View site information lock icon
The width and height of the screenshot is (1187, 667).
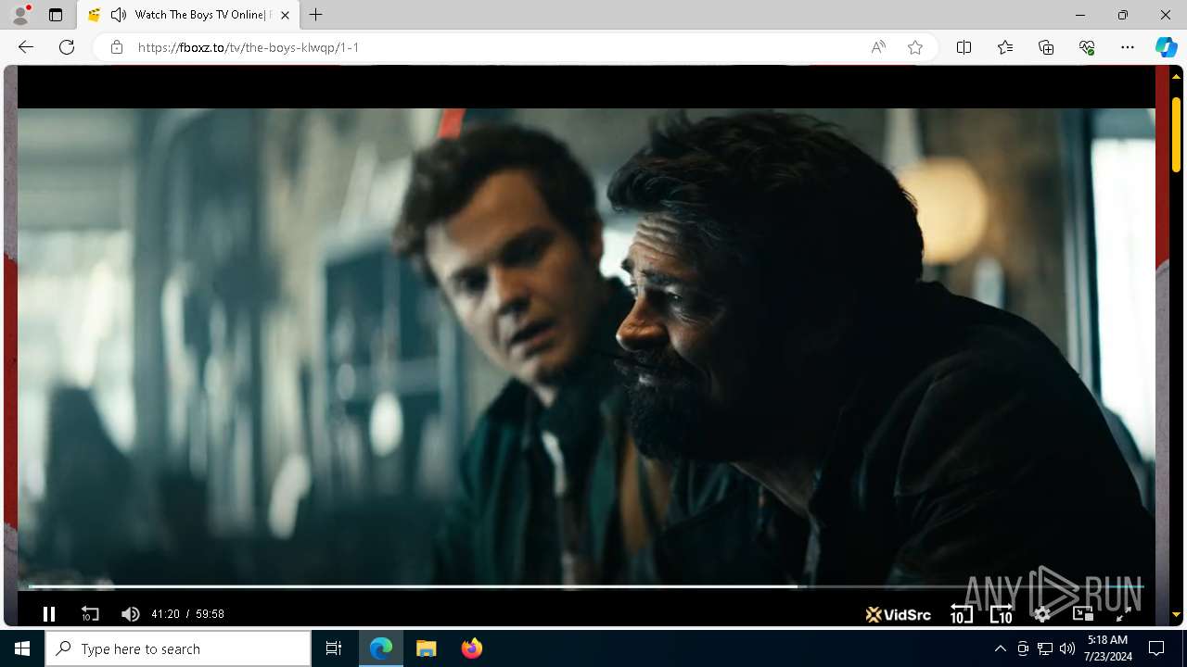coord(116,47)
